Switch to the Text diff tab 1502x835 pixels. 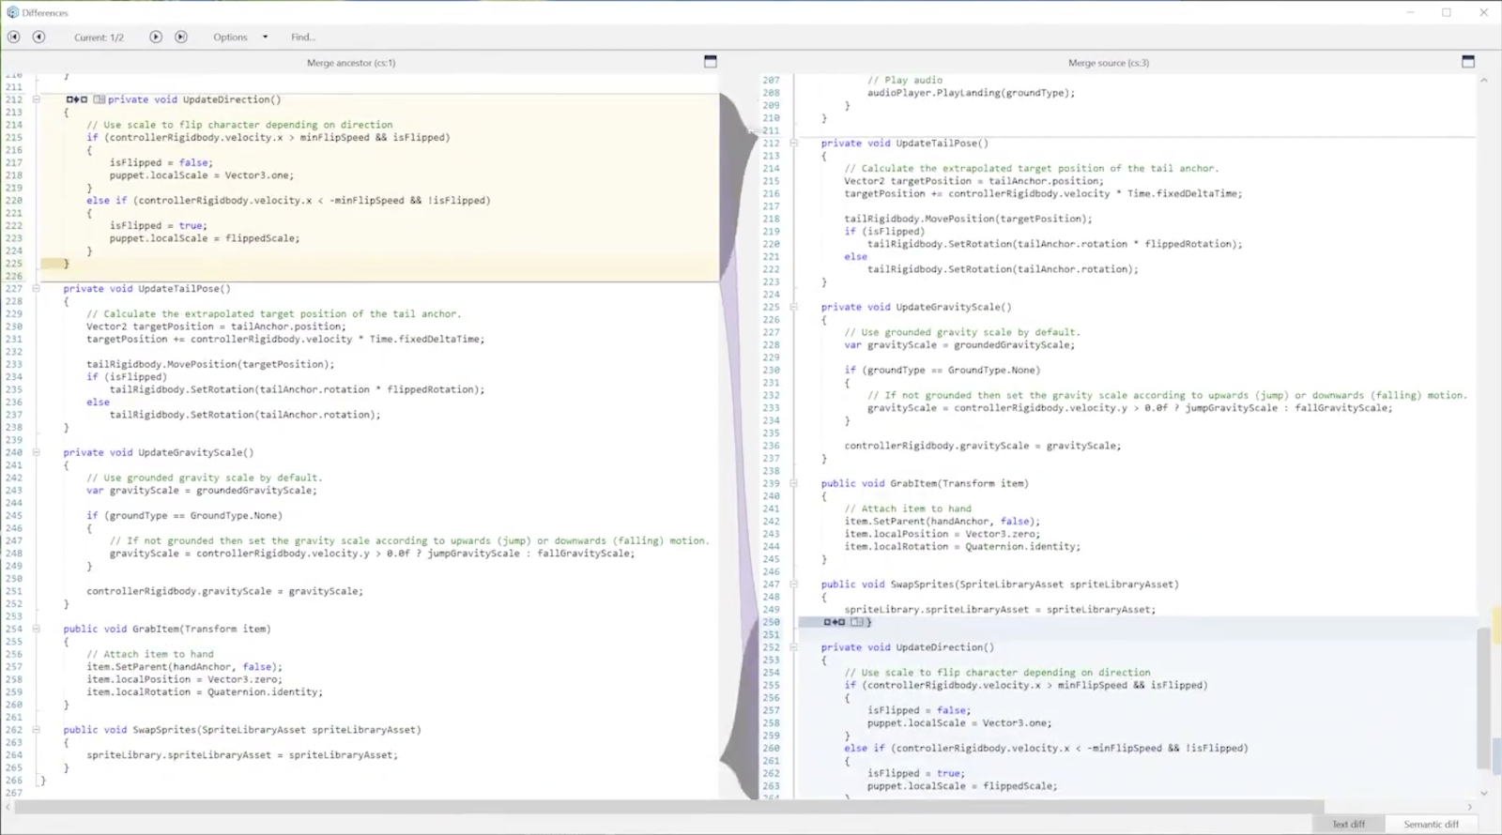1348,824
